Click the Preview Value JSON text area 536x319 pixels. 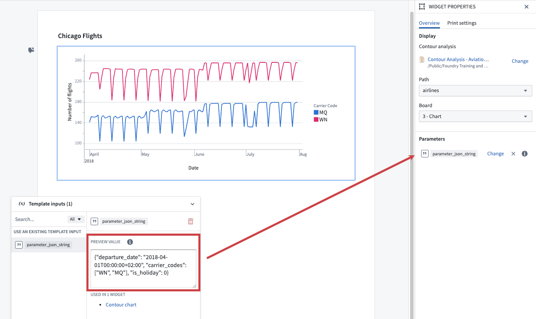(143, 269)
